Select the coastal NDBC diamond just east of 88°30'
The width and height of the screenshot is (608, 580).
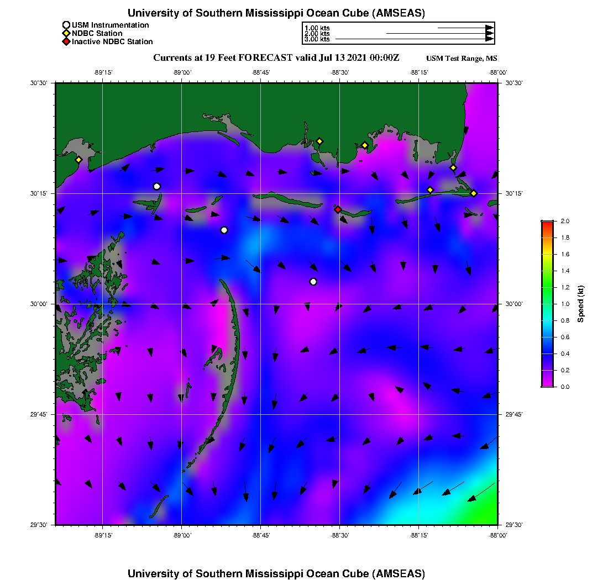tap(364, 145)
